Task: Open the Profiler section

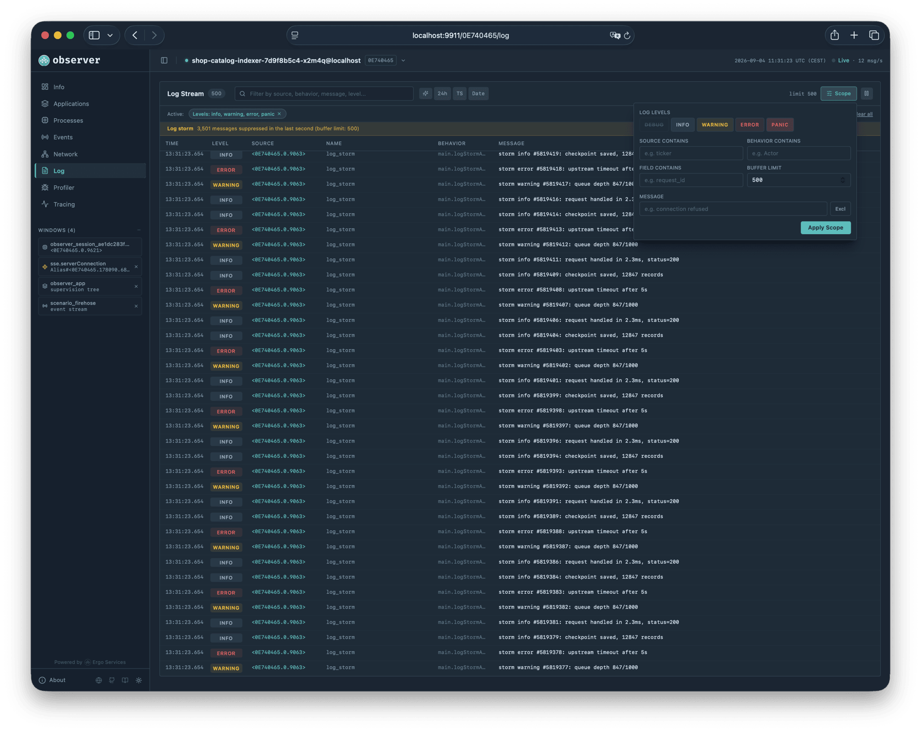Action: [x=90, y=188]
